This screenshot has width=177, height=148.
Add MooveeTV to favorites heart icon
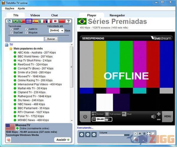point(8,140)
